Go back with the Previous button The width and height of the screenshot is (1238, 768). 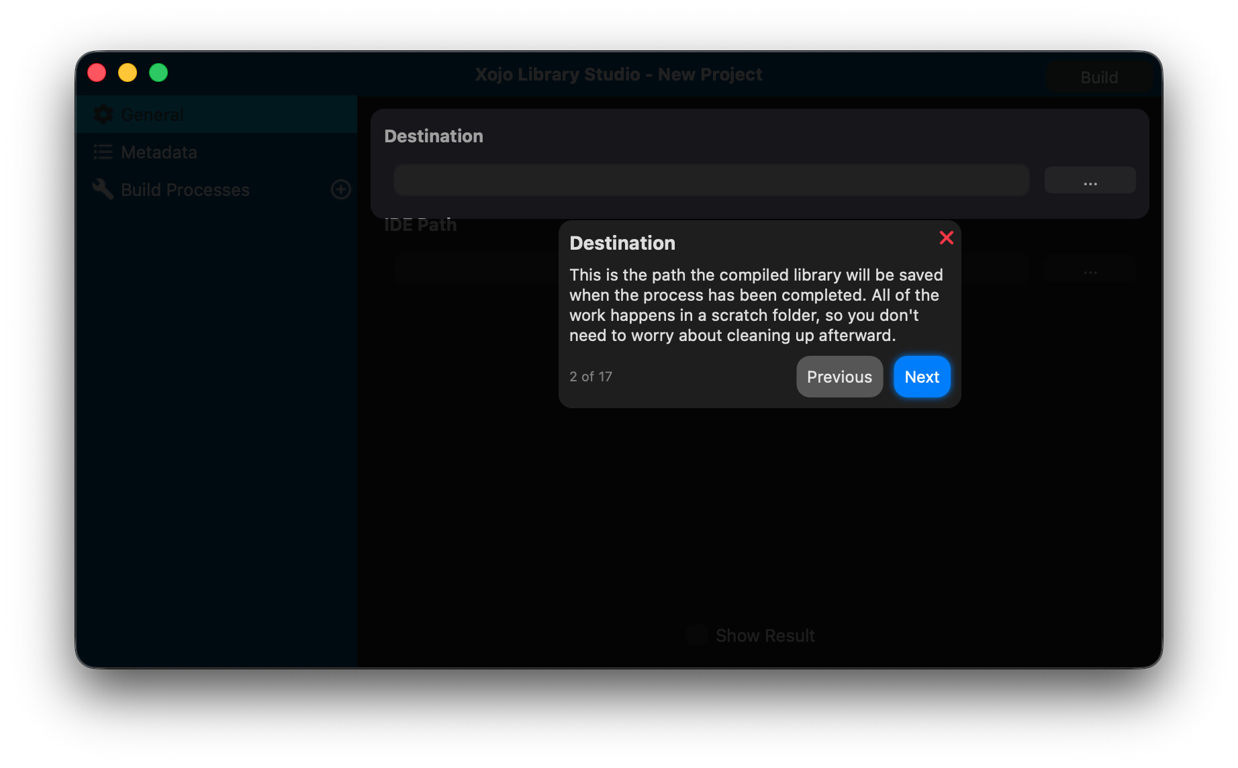tap(839, 377)
